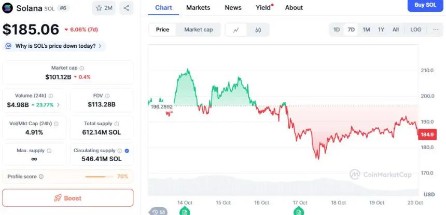Toggle chart to Price view

pyautogui.click(x=162, y=30)
